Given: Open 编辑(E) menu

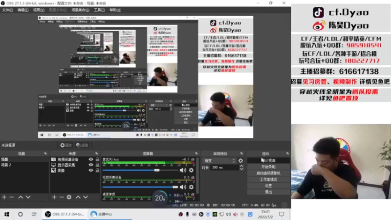Looking at the screenshot, I should pos(22,10).
